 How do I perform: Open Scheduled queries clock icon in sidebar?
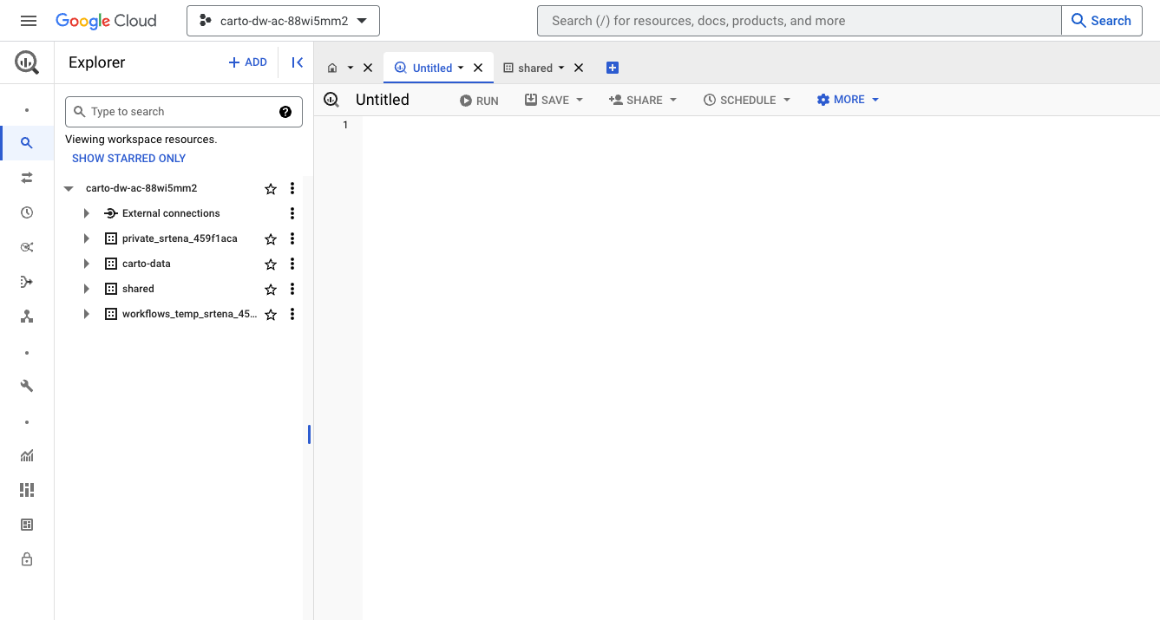click(x=27, y=212)
